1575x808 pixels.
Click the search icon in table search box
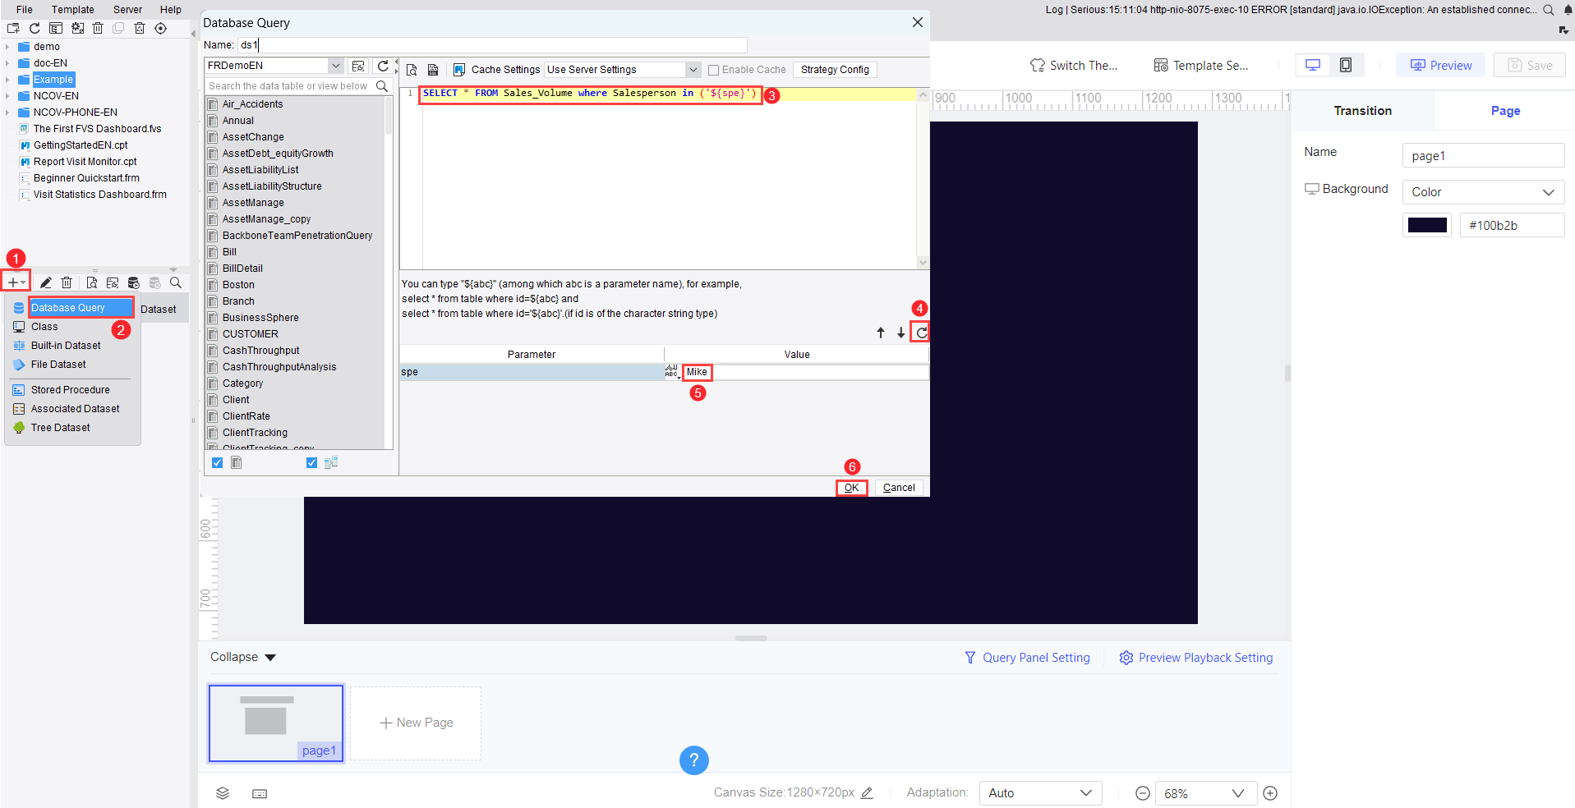point(382,86)
